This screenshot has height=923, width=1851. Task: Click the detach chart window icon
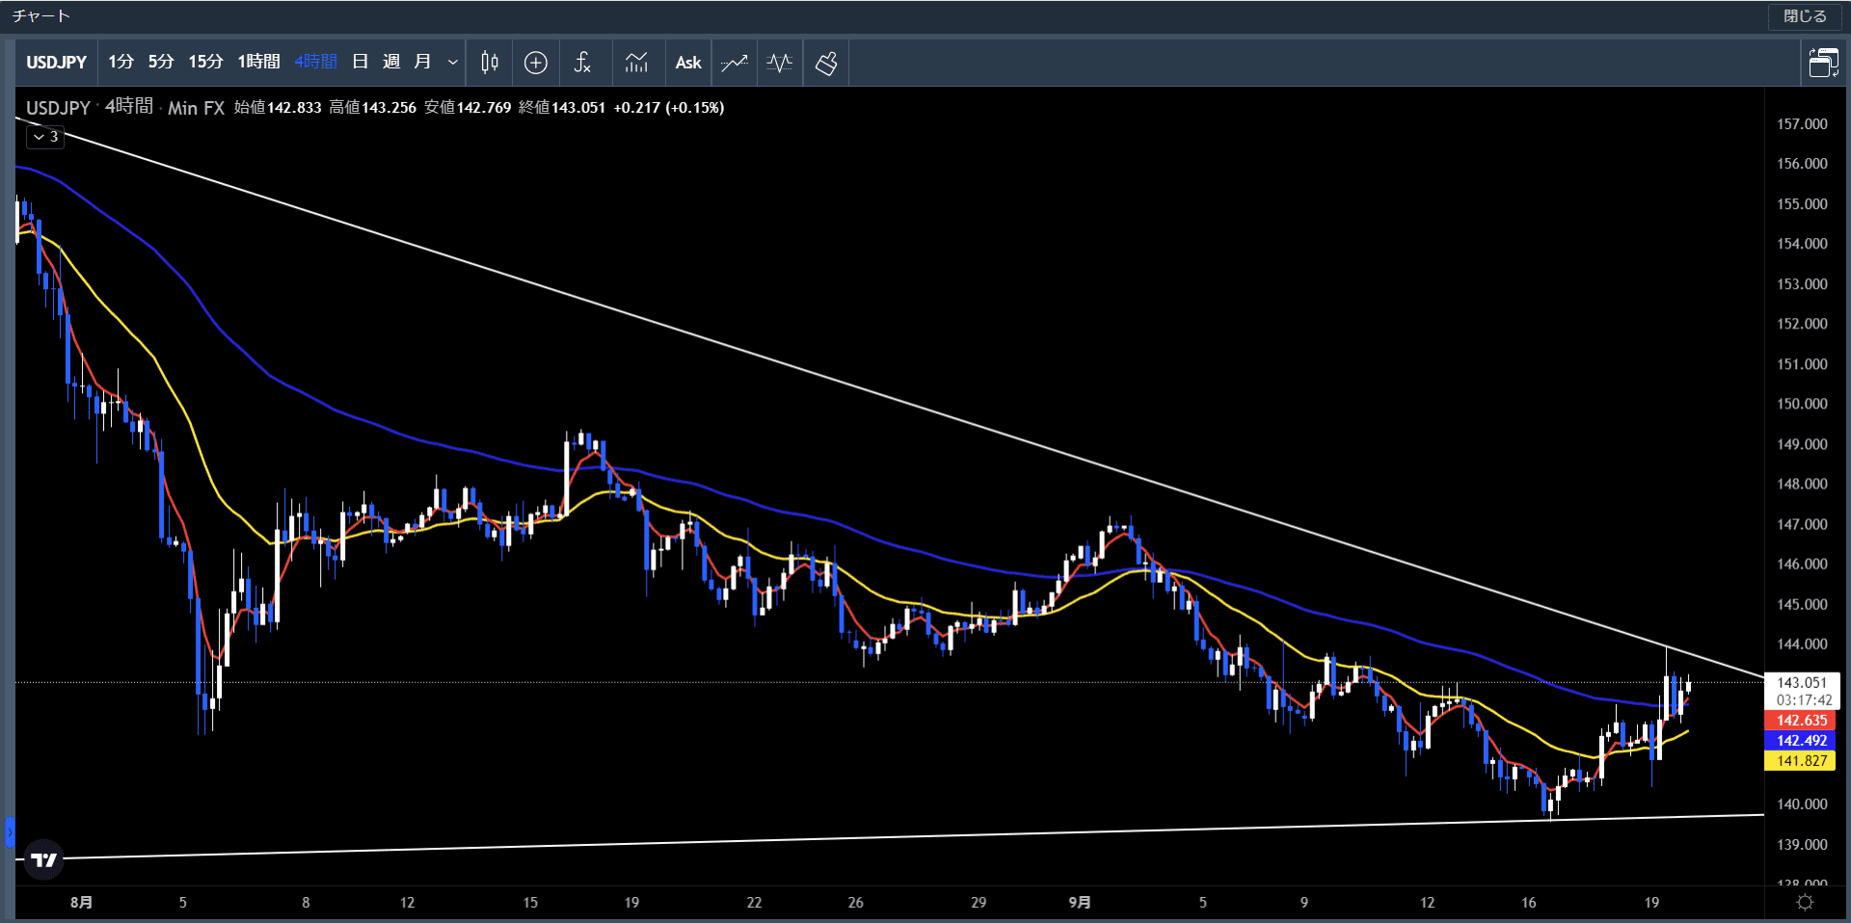pos(1823,63)
